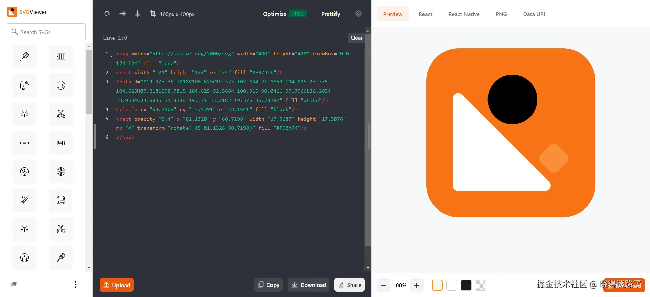The width and height of the screenshot is (650, 297).
Task: Click the <circle tag on line 4
Action: (x=127, y=109)
